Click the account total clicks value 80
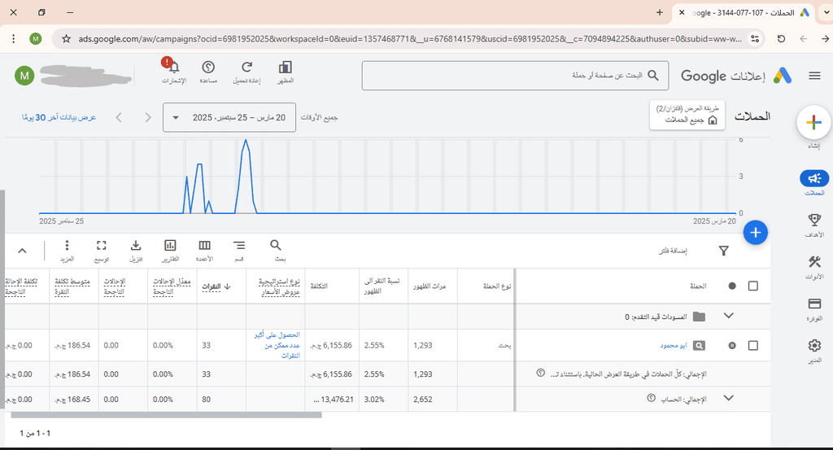The image size is (833, 450). pyautogui.click(x=206, y=399)
